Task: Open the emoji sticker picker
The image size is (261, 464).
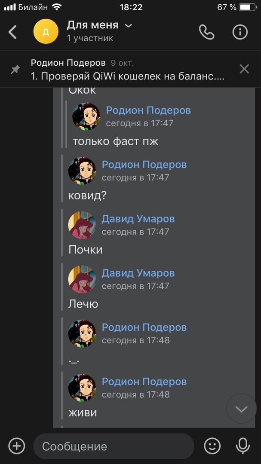Action: coord(212,446)
